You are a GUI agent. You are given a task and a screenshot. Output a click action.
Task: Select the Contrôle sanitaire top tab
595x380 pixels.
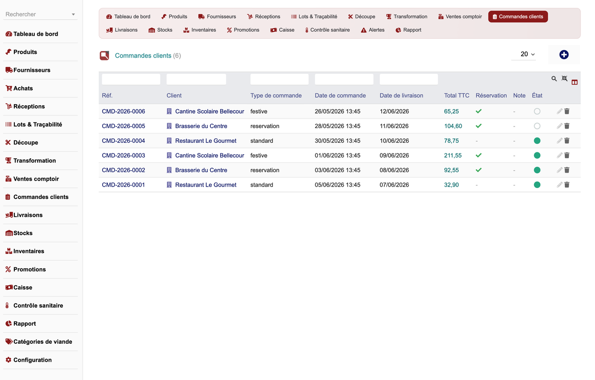(x=327, y=30)
